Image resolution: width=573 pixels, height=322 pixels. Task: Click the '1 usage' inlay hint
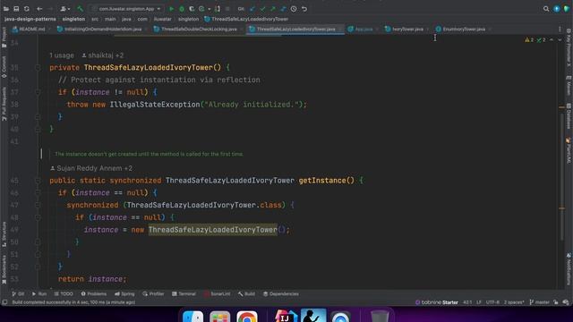pos(62,55)
